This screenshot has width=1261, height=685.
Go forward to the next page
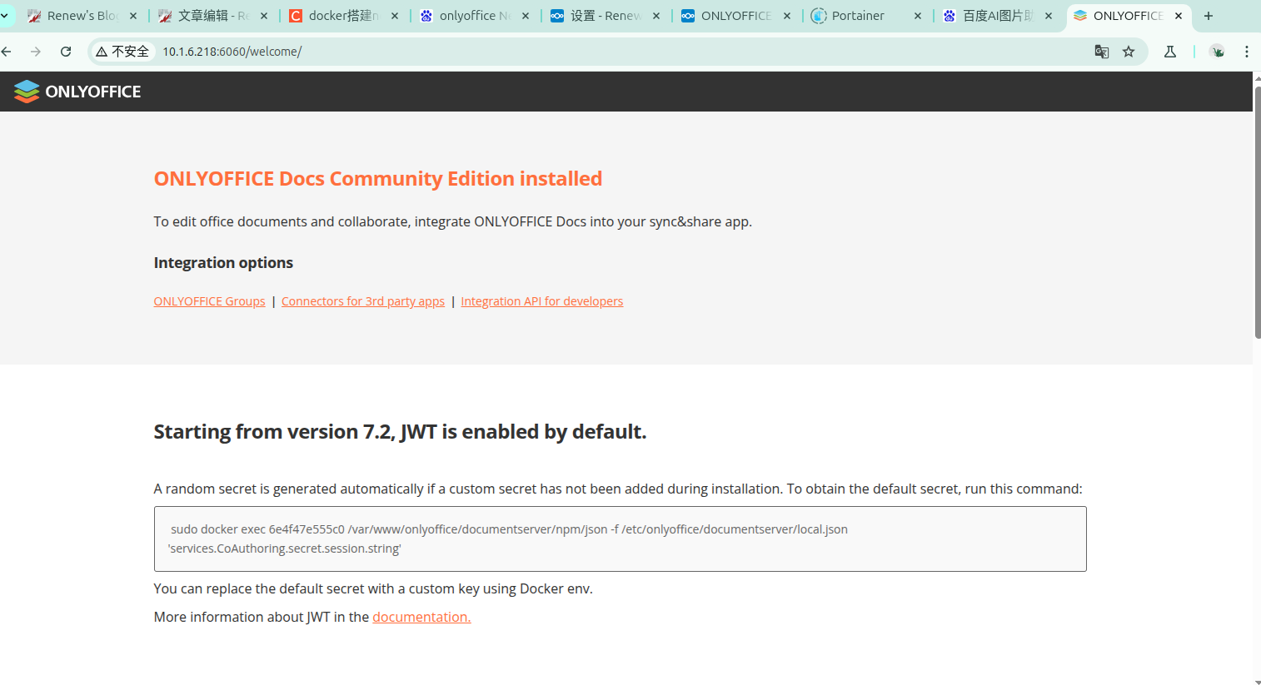tap(36, 52)
